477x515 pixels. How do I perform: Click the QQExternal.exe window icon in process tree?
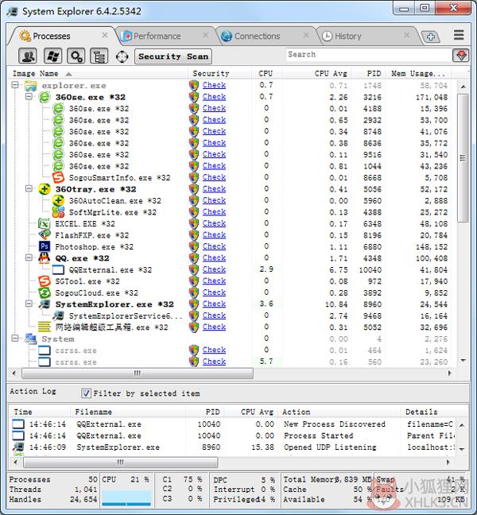tap(58, 269)
